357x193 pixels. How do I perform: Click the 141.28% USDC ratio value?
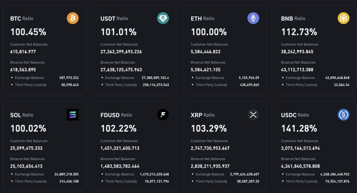[x=299, y=128]
